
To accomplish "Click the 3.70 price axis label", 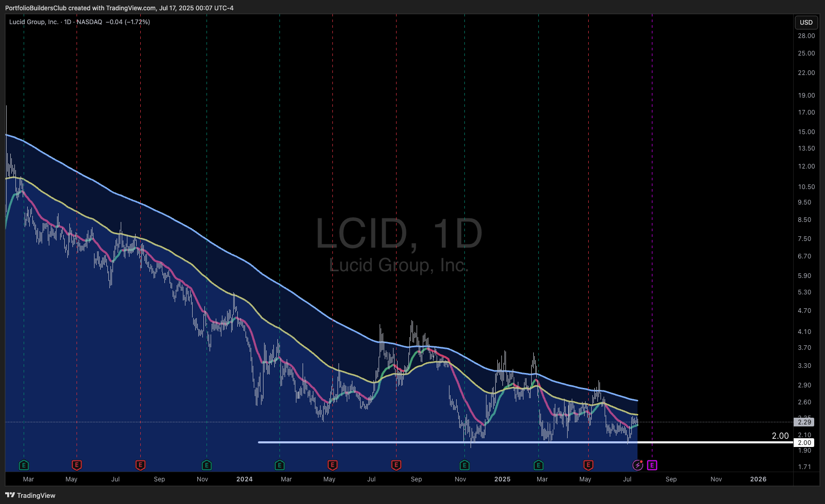I will pyautogui.click(x=804, y=348).
